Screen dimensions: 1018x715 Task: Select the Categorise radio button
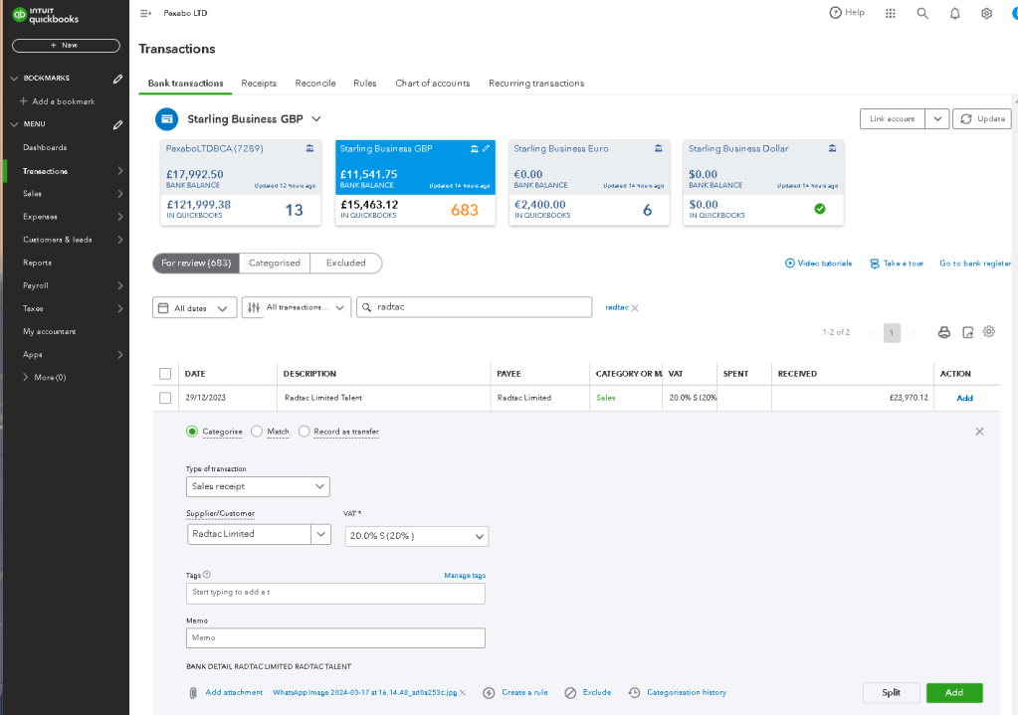click(x=191, y=432)
